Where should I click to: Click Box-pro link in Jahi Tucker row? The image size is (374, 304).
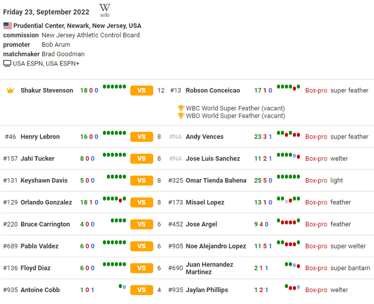(316, 158)
